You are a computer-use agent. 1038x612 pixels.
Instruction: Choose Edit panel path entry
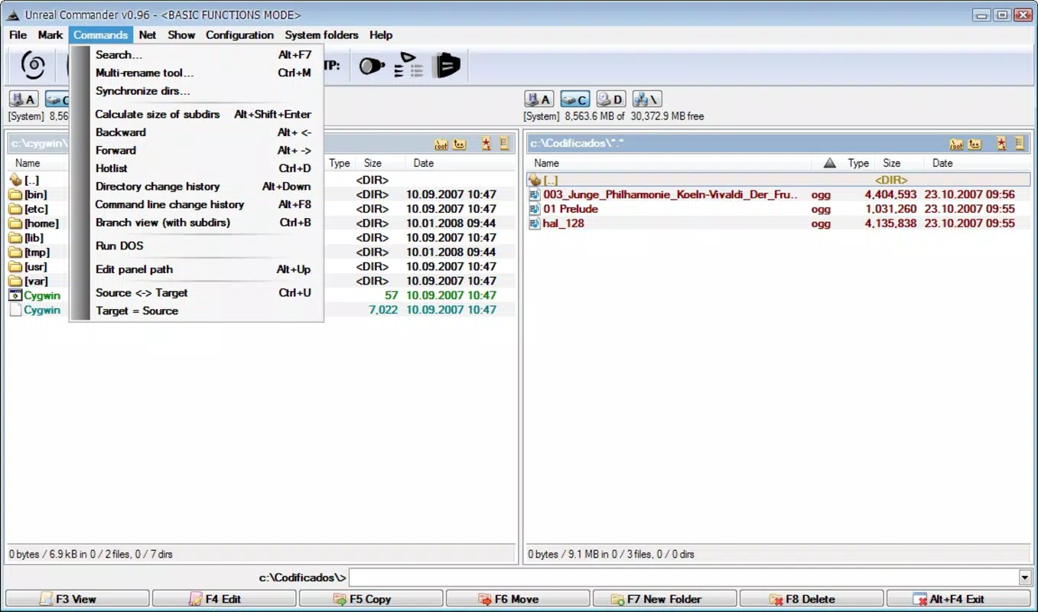pyautogui.click(x=204, y=269)
